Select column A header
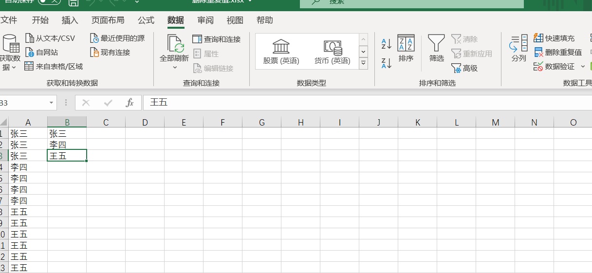The width and height of the screenshot is (592, 273). (28, 122)
